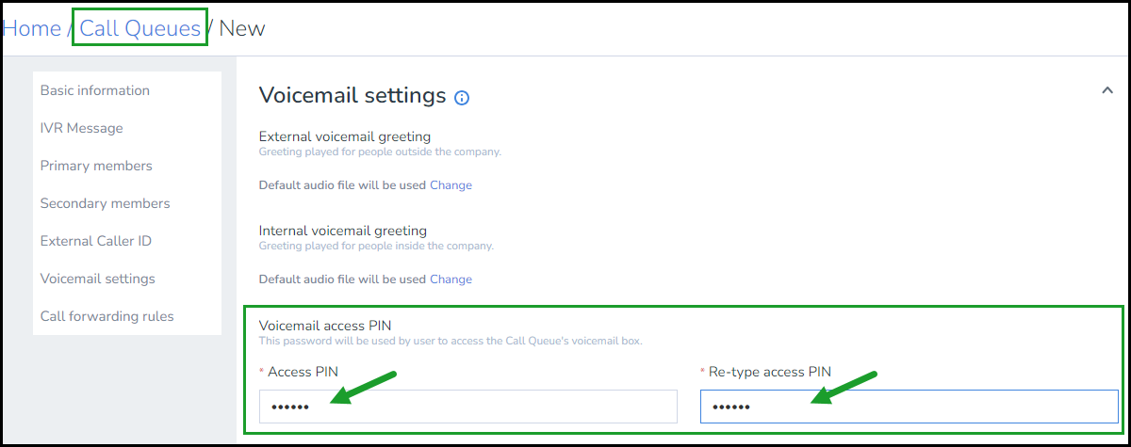
Task: Change the external voicemail greeting
Action: pyautogui.click(x=451, y=185)
